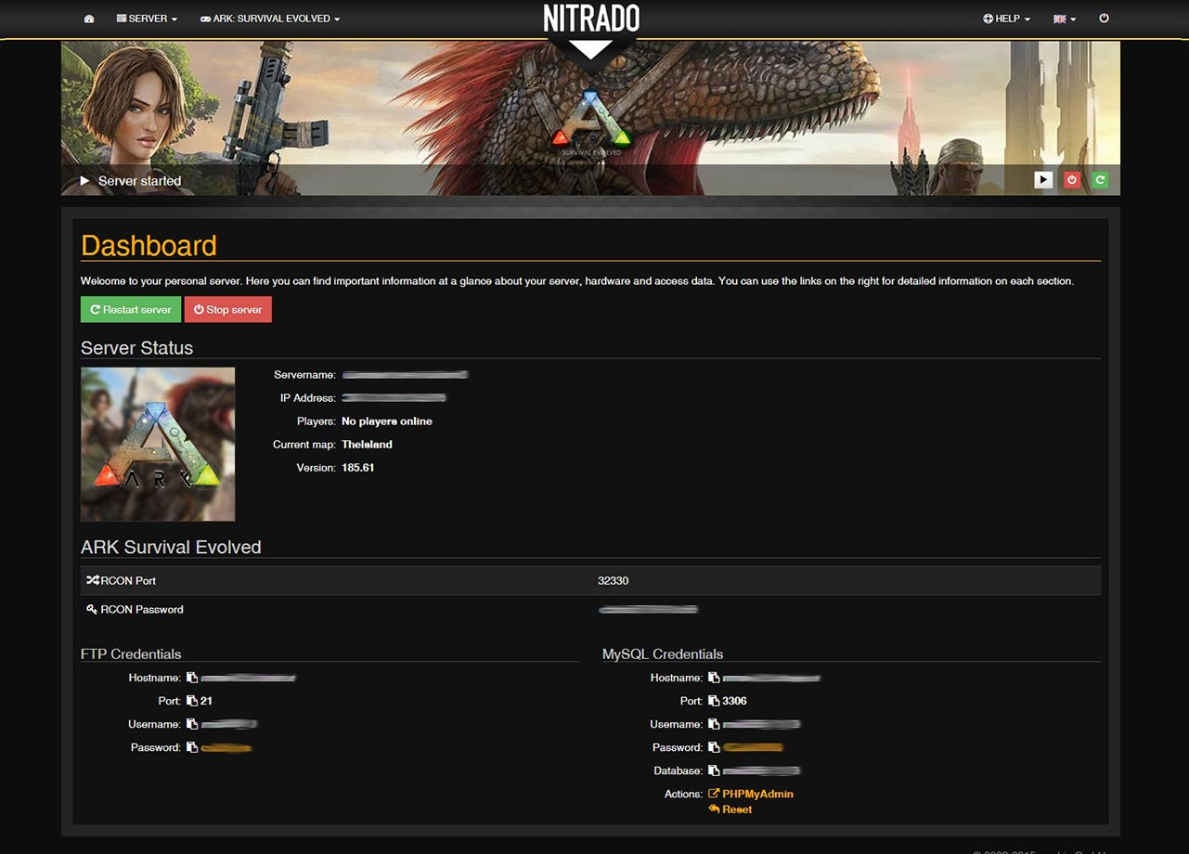This screenshot has width=1189, height=854.
Task: Click the red stop icon in banner
Action: (x=1072, y=180)
